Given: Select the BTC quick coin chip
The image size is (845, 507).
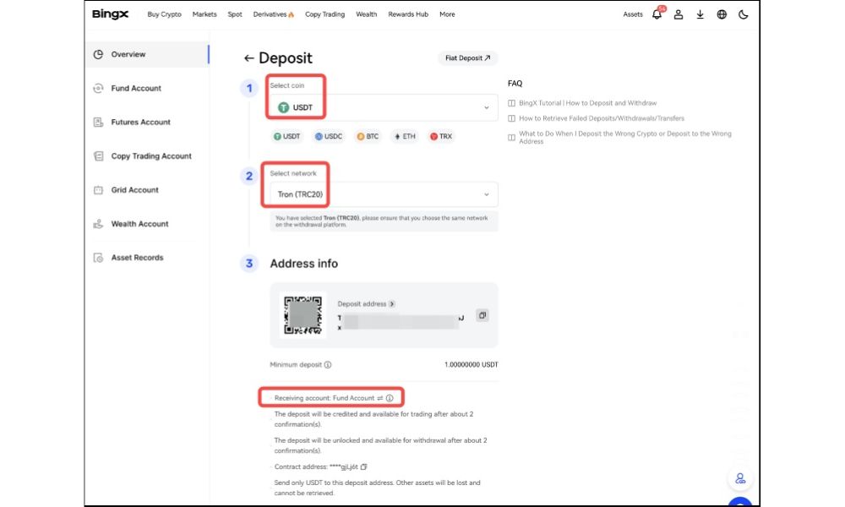Looking at the screenshot, I should pyautogui.click(x=368, y=136).
